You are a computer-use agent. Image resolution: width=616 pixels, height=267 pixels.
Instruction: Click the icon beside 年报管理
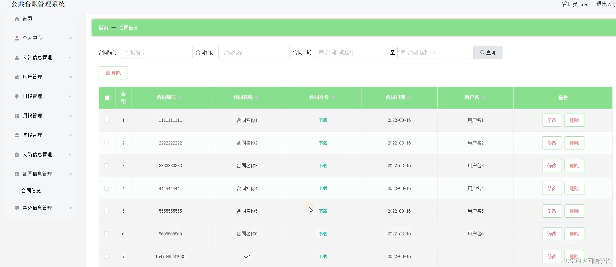tap(17, 135)
